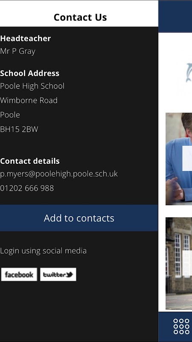Tap the School Address heading

tap(29, 73)
